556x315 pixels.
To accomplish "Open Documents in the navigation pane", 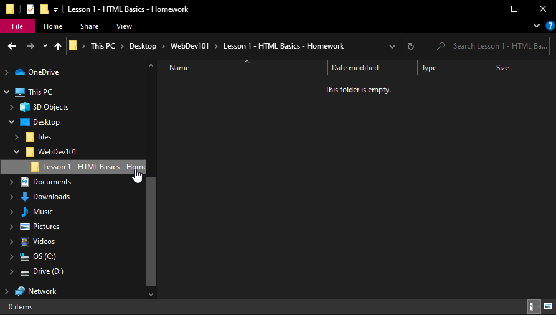I will [52, 182].
